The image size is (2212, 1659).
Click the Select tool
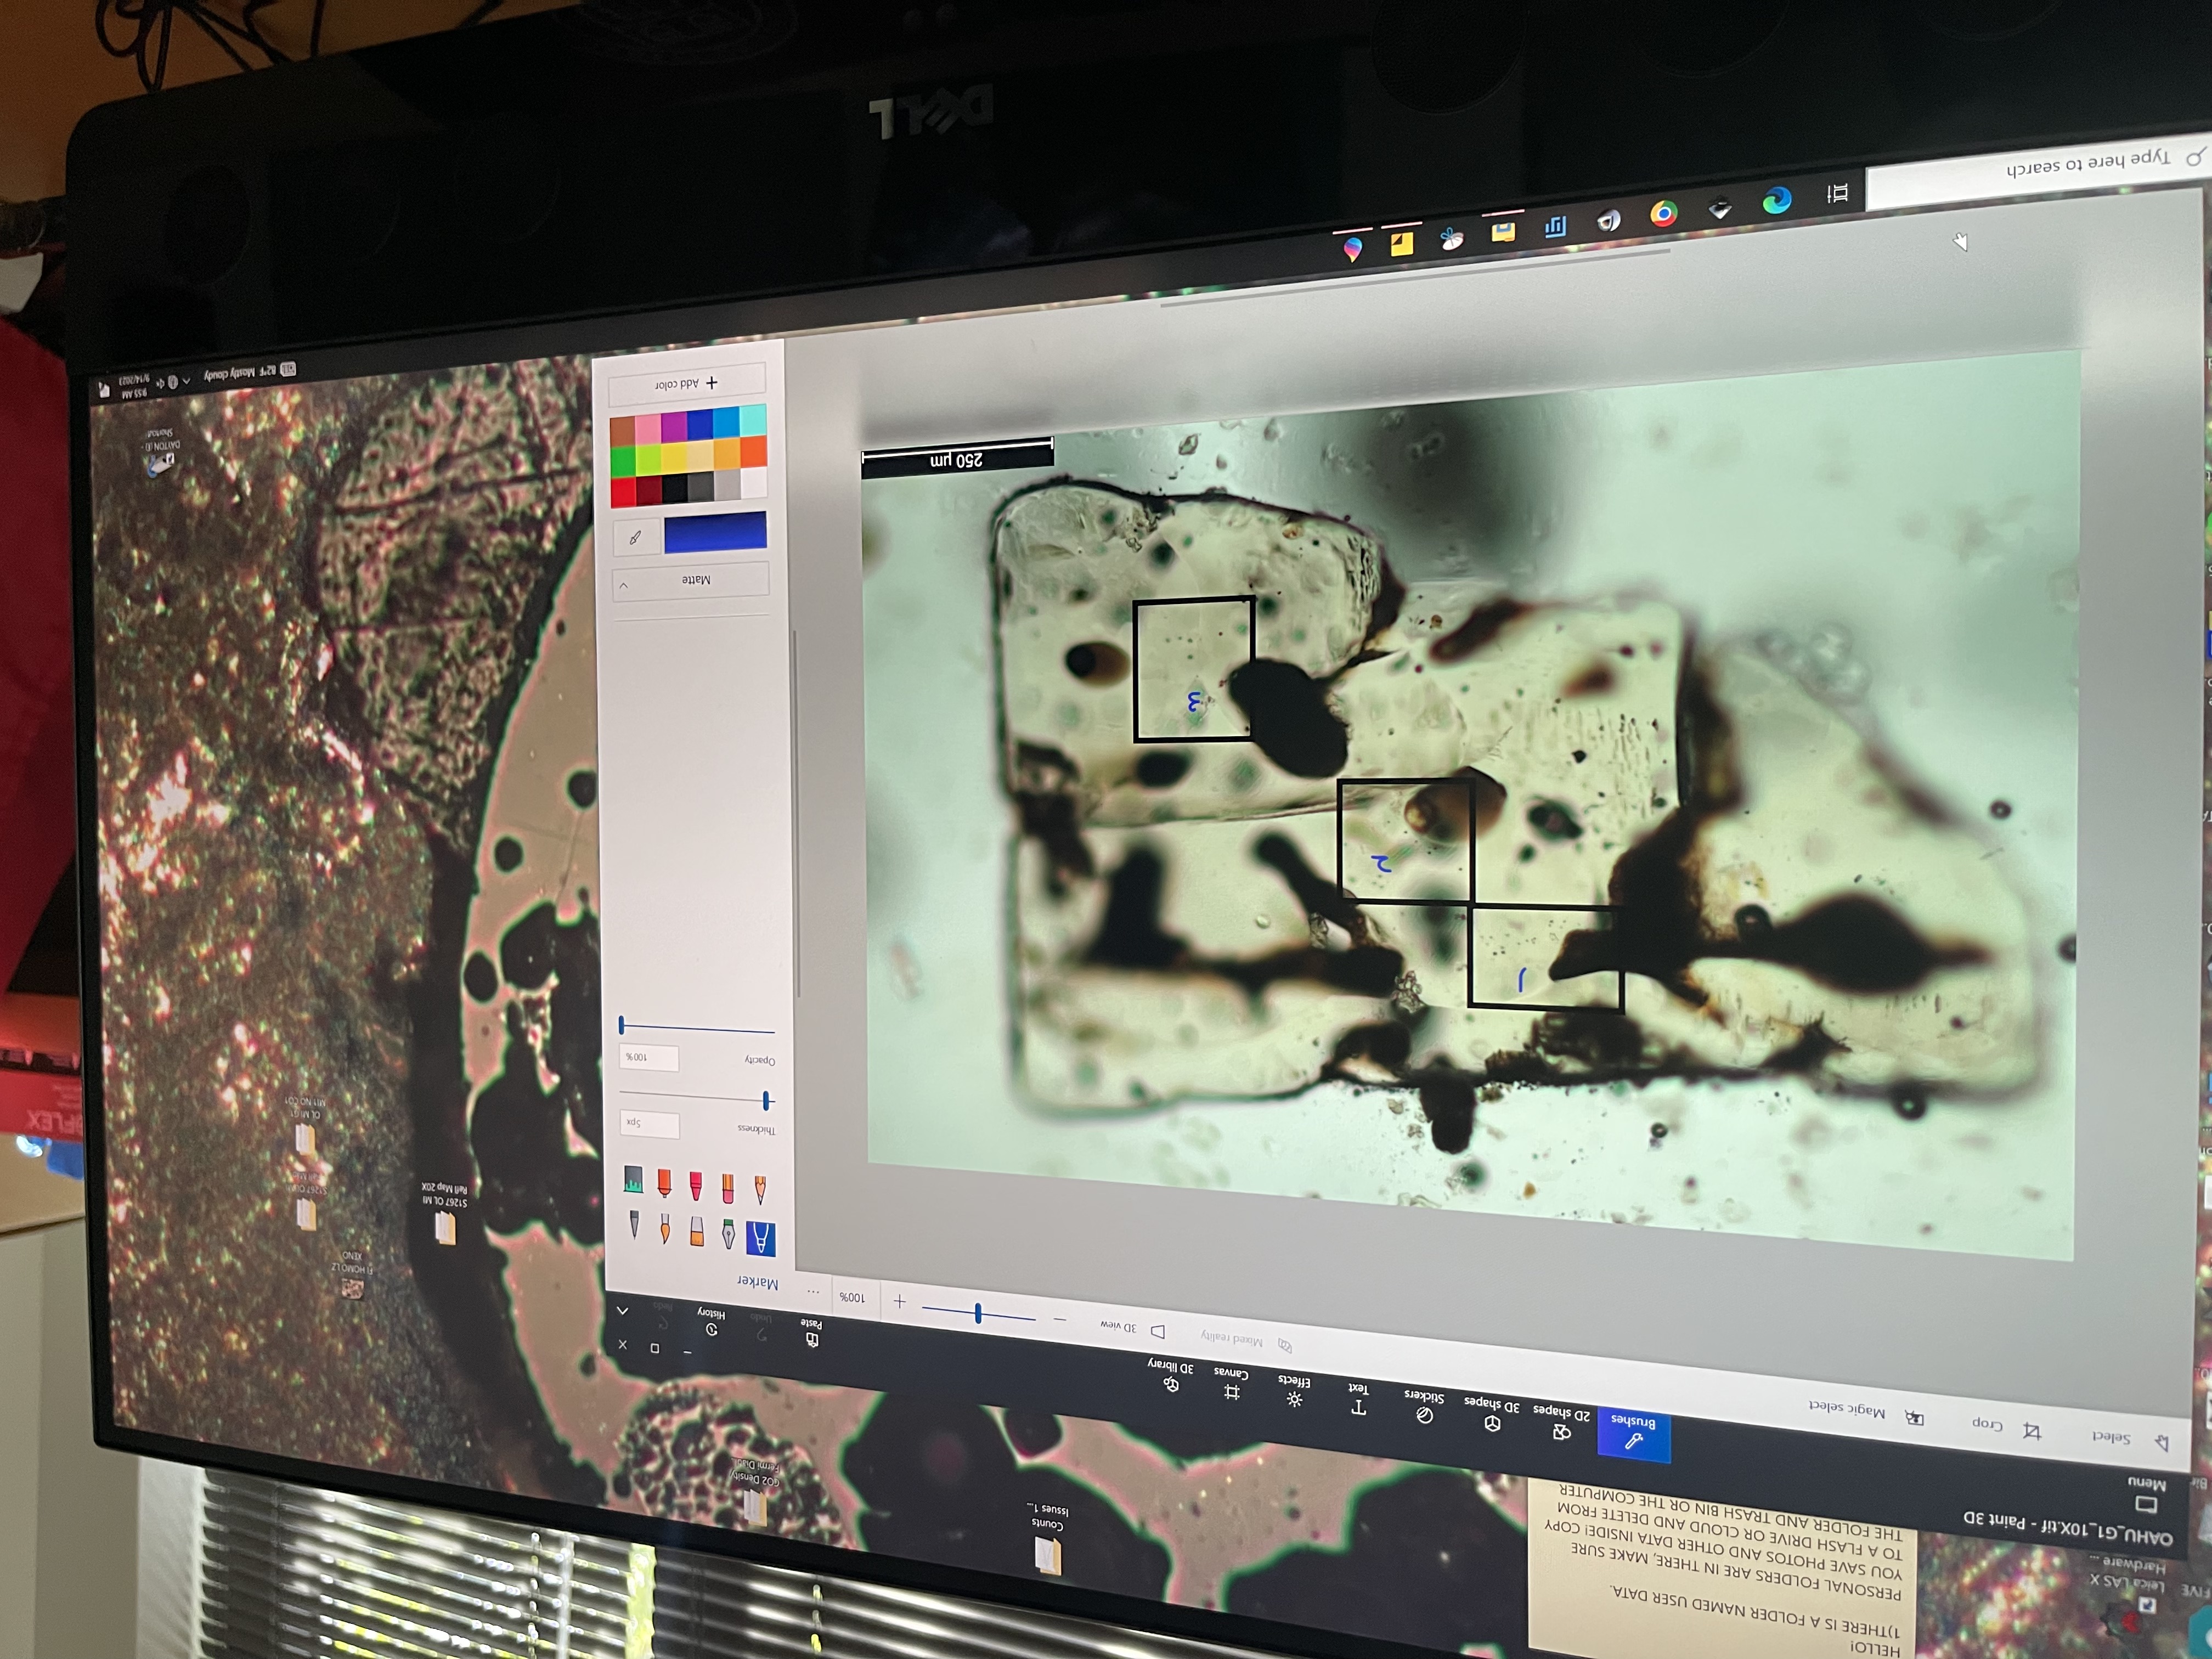[x=2130, y=1440]
